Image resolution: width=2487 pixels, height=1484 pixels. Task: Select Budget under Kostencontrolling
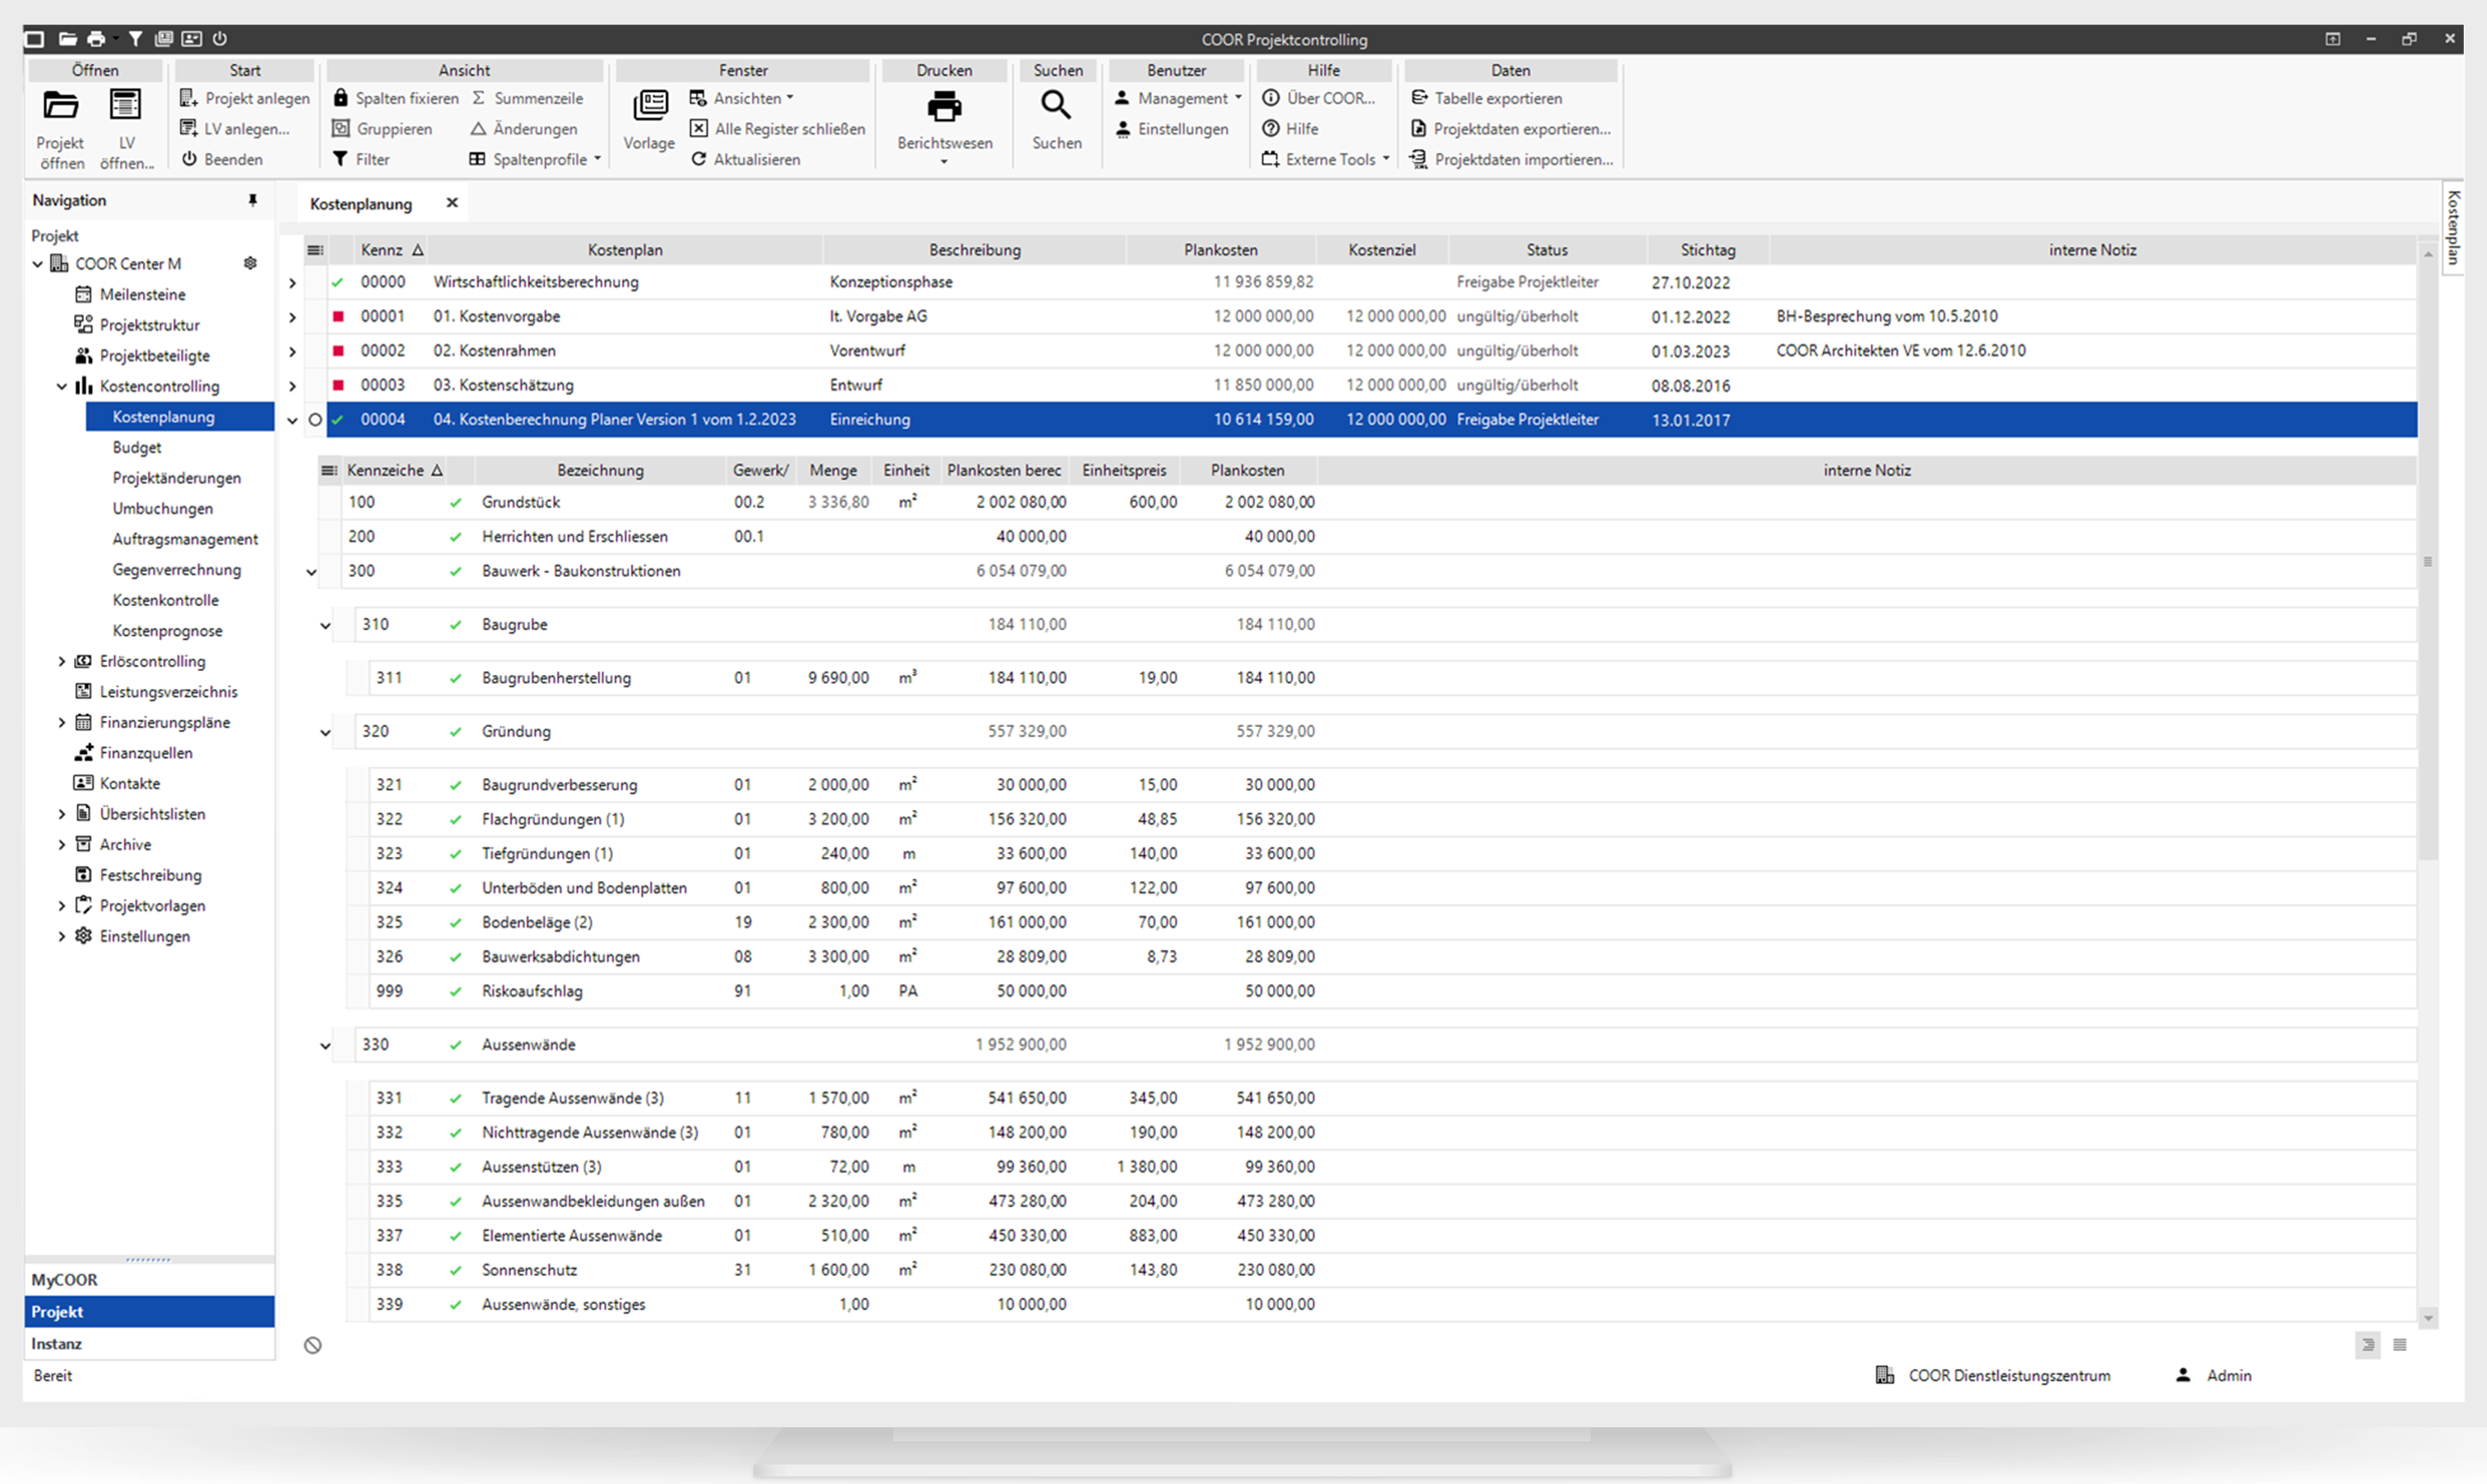pyautogui.click(x=137, y=447)
